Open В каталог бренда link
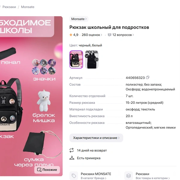180x180 pixels. pos(93,178)
